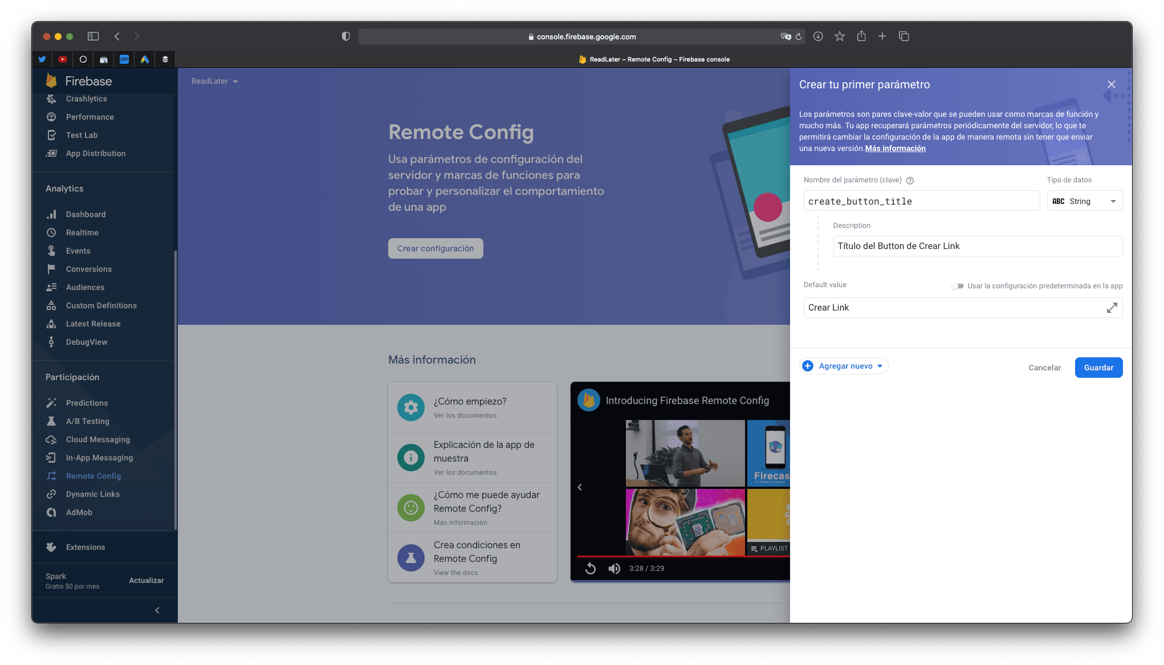Click the Performance gauge icon
Image resolution: width=1164 pixels, height=665 pixels.
point(51,117)
